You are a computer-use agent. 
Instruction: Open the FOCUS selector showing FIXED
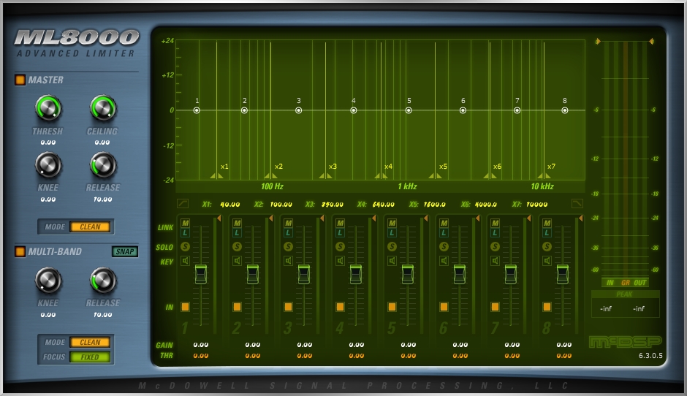(90, 357)
